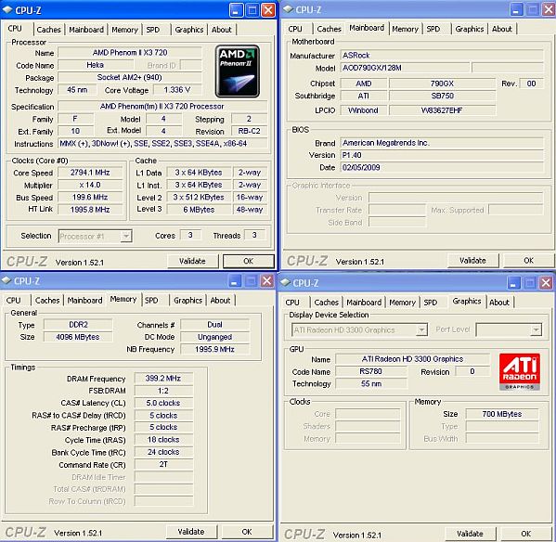Click the Core Voltage value 1.336 V
556x542 pixels.
tap(177, 90)
